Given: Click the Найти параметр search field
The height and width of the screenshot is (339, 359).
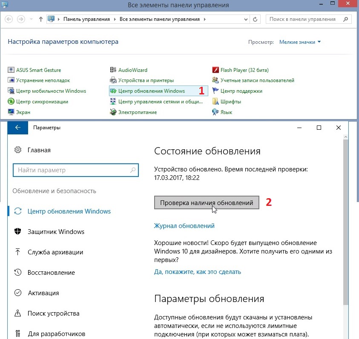Looking at the screenshot, I should pyautogui.click(x=76, y=170).
